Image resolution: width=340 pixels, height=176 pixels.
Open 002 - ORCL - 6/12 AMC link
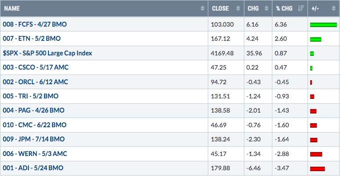tap(35, 82)
